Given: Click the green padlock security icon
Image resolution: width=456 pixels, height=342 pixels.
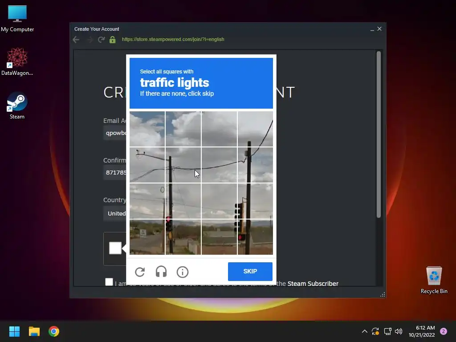Looking at the screenshot, I should point(113,40).
